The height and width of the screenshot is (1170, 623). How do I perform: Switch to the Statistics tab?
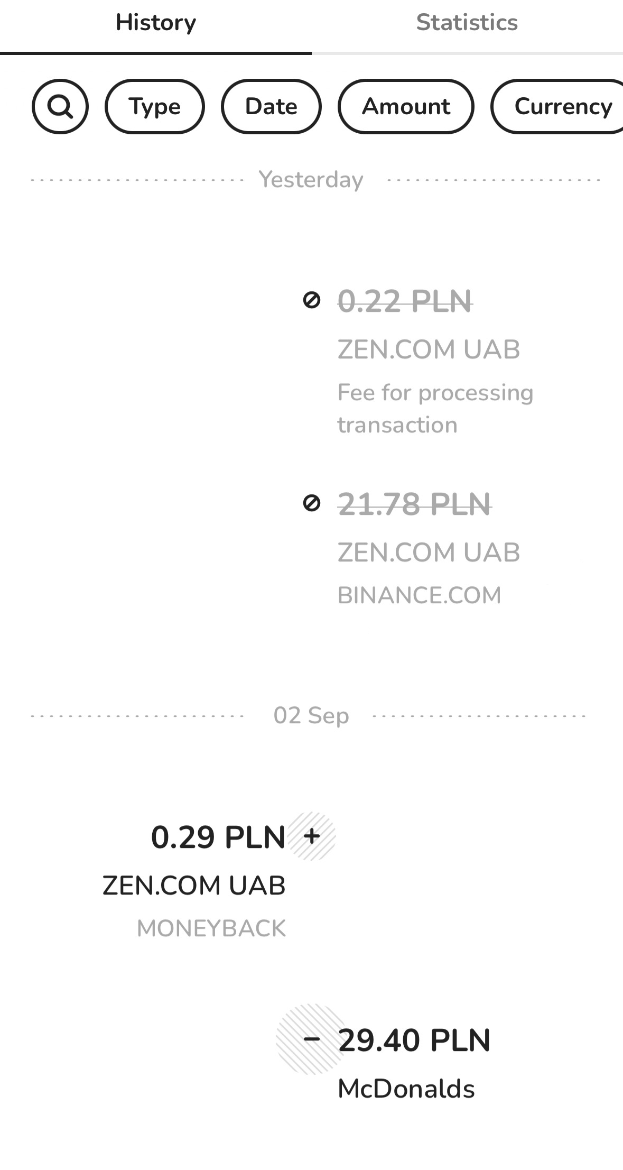coord(467,23)
